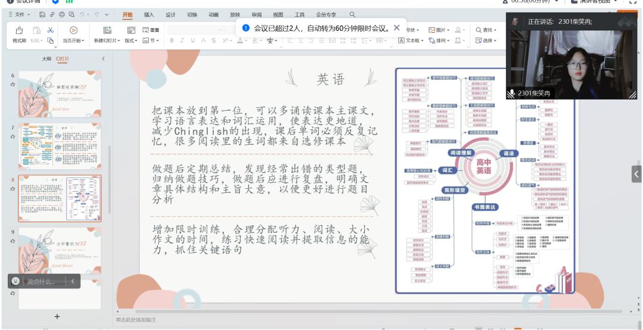Switch to the 放映 ribbon tab
The height and width of the screenshot is (330, 643).
pyautogui.click(x=235, y=15)
